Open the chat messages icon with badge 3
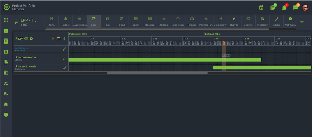The width and height of the screenshot is (312, 137). (x=295, y=8)
